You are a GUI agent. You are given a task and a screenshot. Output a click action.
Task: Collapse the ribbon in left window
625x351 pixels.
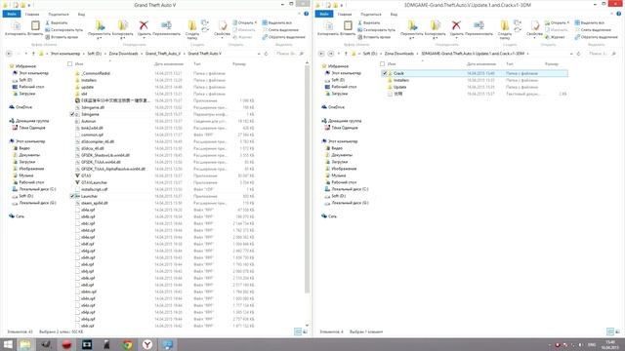[301, 14]
